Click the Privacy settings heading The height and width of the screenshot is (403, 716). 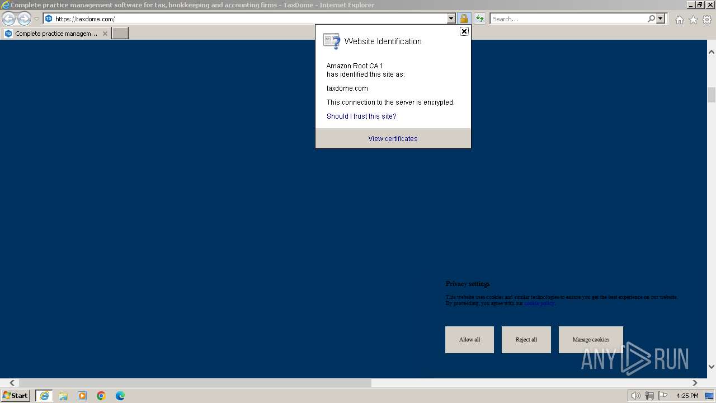(468, 284)
